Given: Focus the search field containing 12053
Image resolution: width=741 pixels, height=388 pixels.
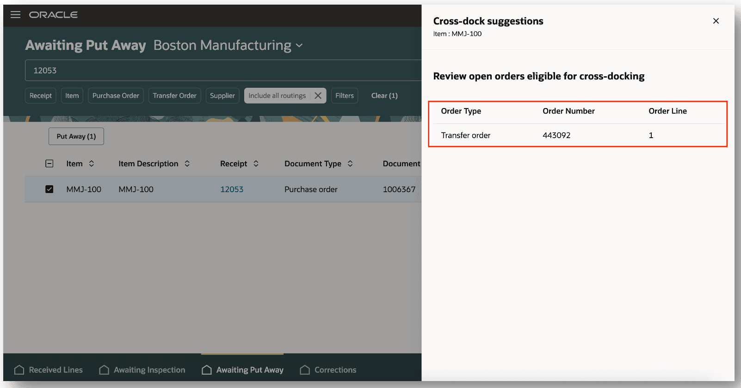Looking at the screenshot, I should pyautogui.click(x=223, y=70).
